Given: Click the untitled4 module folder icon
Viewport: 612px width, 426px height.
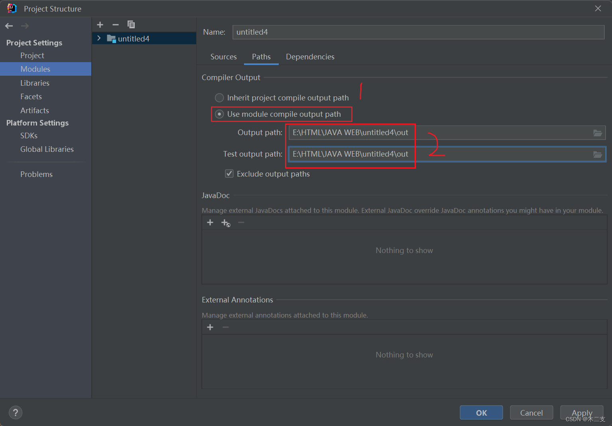Looking at the screenshot, I should tap(111, 39).
